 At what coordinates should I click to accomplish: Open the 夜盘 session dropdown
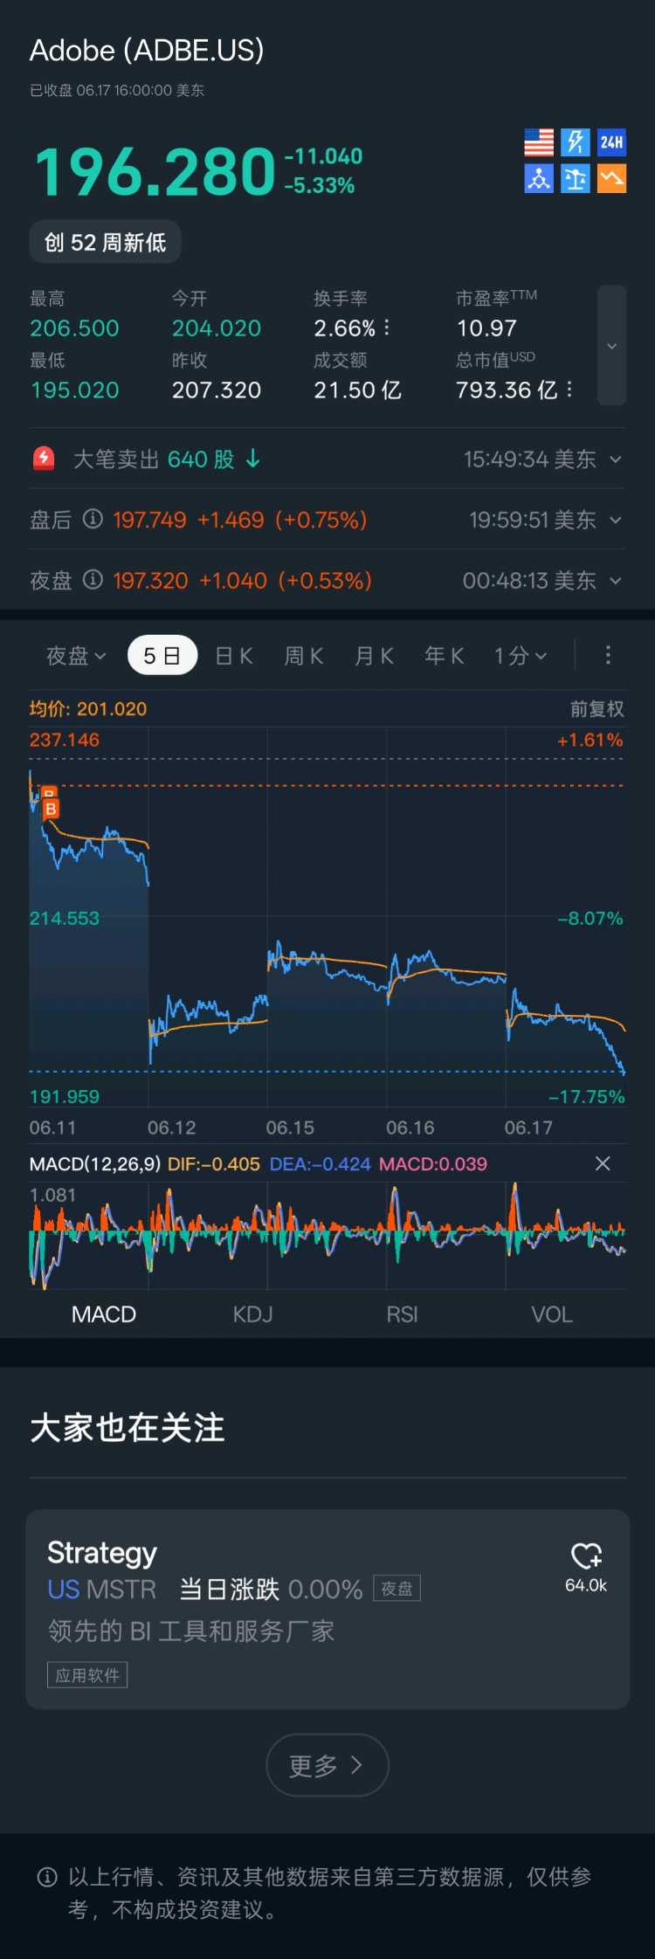[x=75, y=655]
